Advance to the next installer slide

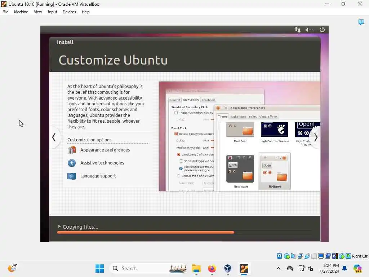point(316,137)
